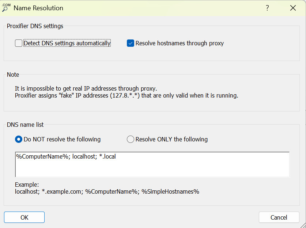Grab the resize grip in dialog corner
306x228 pixels.
303,225
